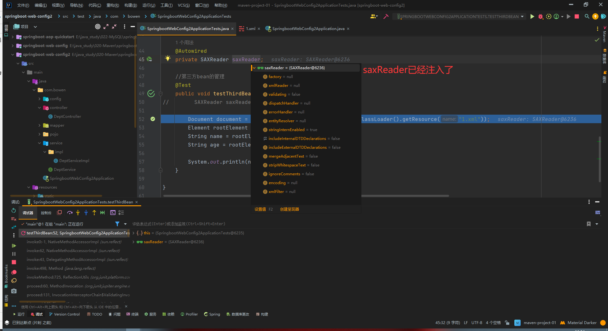Open the Spring tool window
The width and height of the screenshot is (608, 331).
pos(212,314)
